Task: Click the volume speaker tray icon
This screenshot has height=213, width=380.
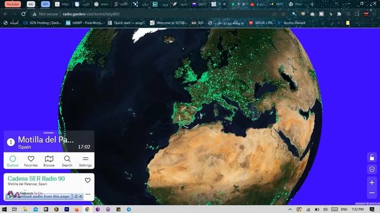Action: coord(325,209)
